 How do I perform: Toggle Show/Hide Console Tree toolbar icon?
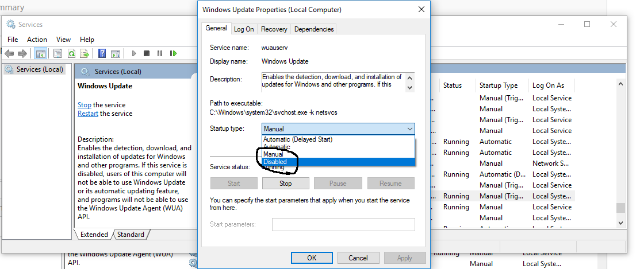point(40,53)
